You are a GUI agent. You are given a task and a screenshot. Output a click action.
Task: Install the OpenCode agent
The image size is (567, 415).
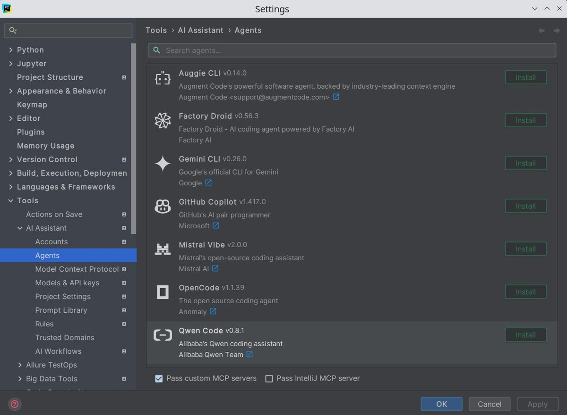[525, 292]
